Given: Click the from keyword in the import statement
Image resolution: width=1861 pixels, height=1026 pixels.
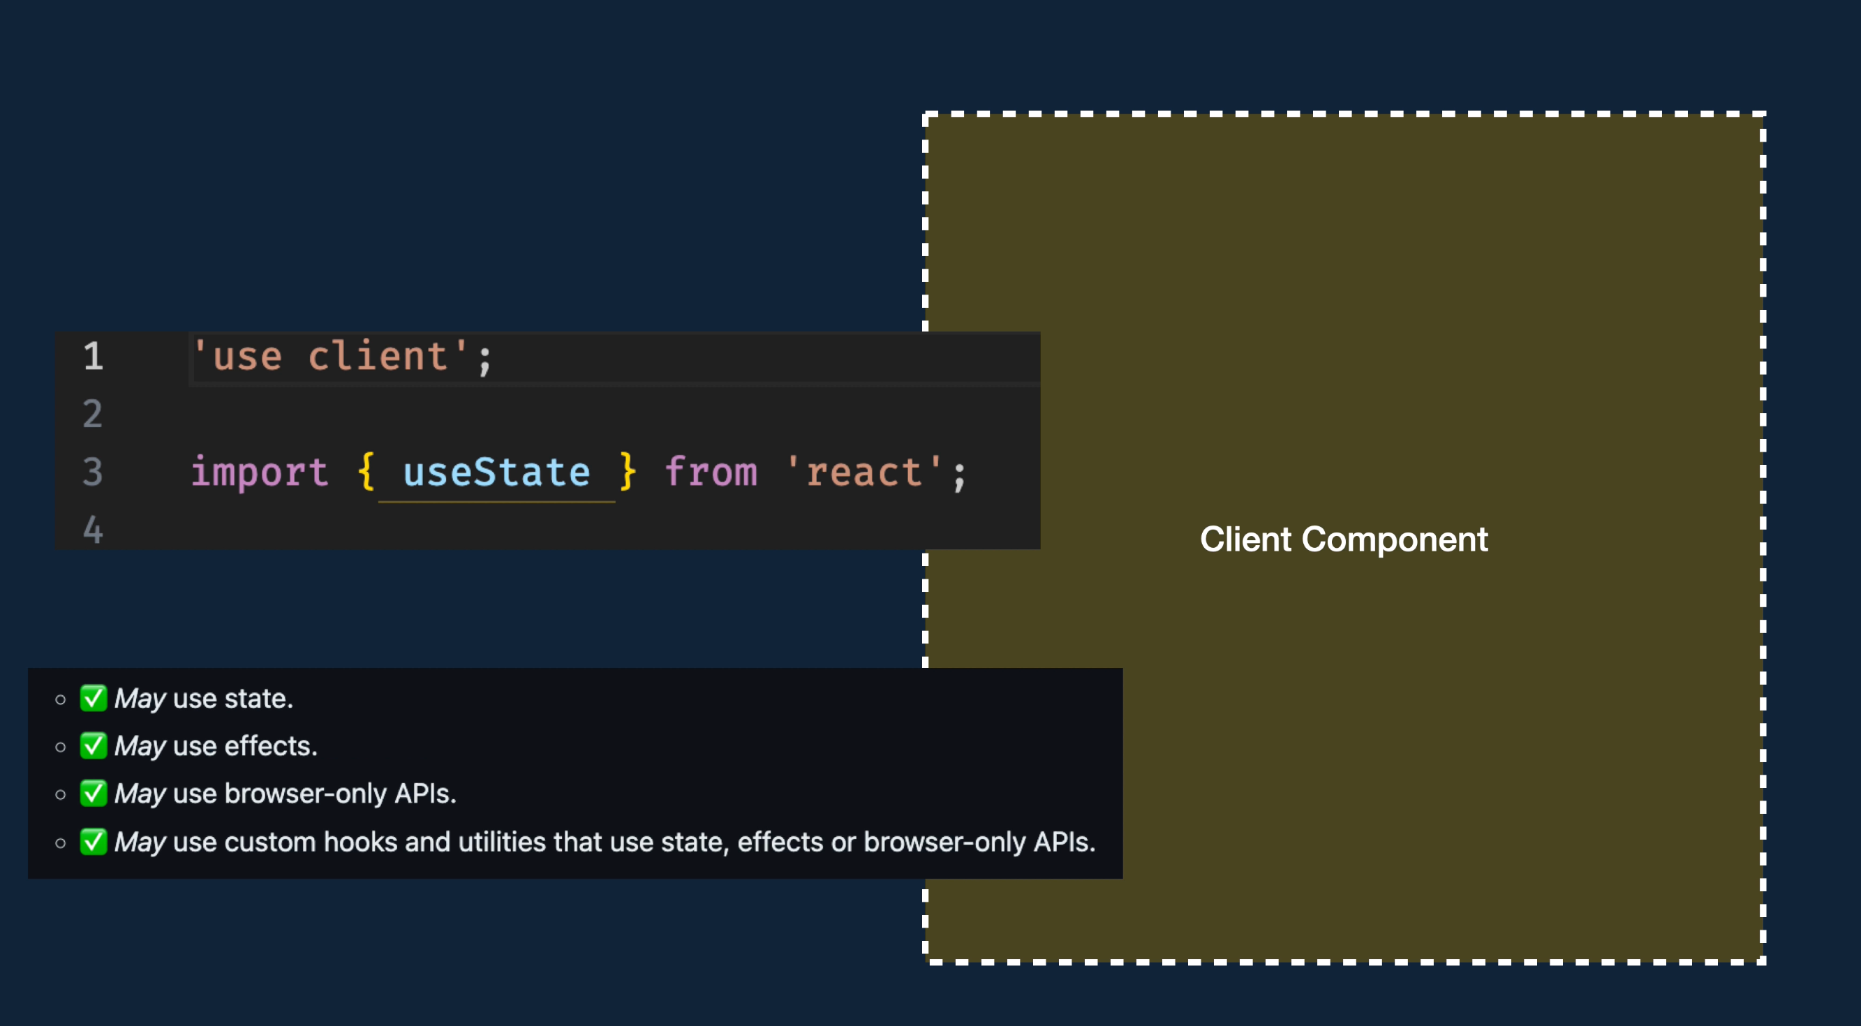Looking at the screenshot, I should 711,473.
